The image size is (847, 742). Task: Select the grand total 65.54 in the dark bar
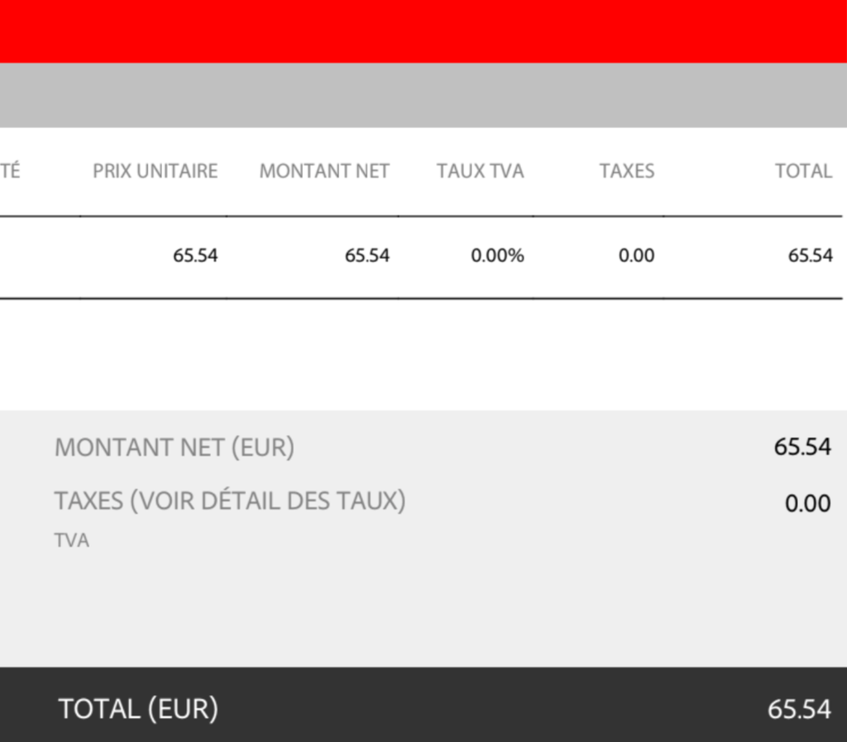(x=799, y=709)
